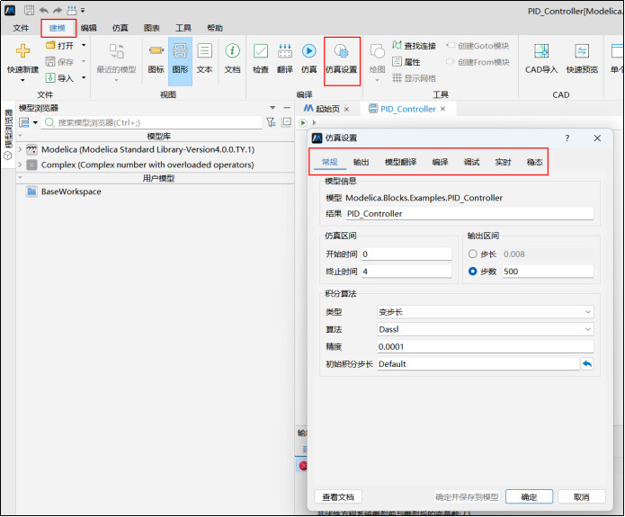Click CAD导入 import icon

pyautogui.click(x=541, y=51)
